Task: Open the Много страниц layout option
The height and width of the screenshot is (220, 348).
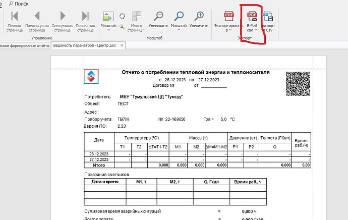Action: click(136, 21)
